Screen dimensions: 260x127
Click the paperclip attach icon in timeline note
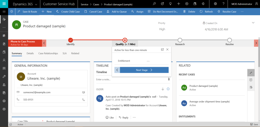[169, 79]
